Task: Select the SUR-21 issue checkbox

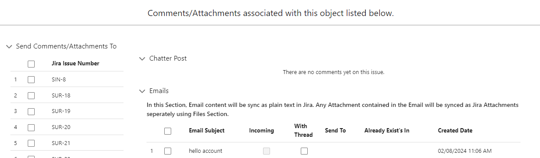Action: [31, 143]
